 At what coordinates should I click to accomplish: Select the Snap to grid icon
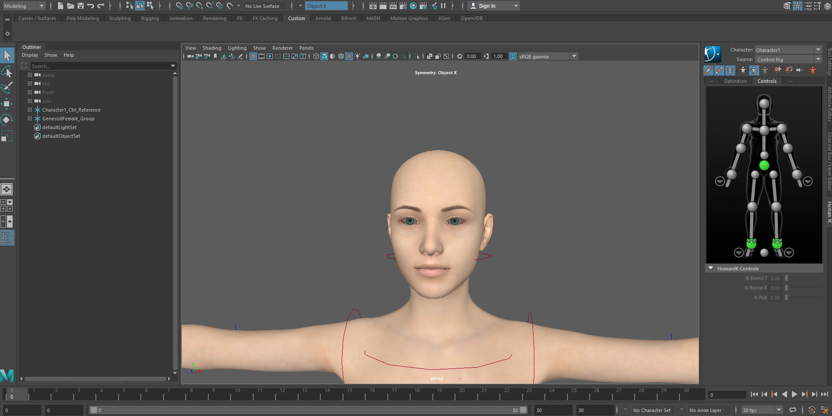(180, 6)
